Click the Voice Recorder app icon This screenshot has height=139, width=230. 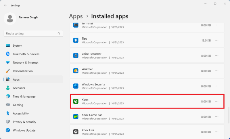pos(76,56)
